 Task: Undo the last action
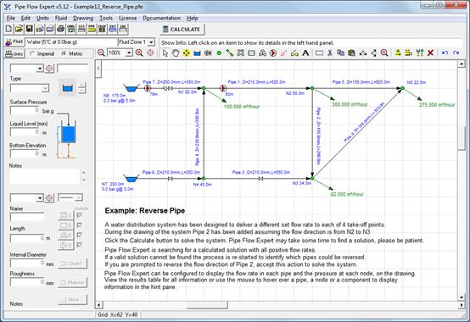pyautogui.click(x=445, y=53)
